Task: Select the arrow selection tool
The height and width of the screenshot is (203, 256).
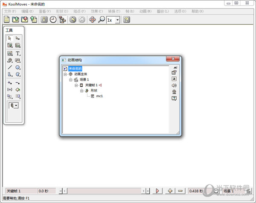Action: tap(10, 38)
